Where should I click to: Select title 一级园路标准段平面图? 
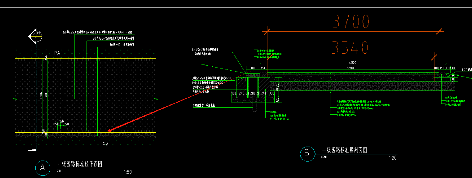coord(80,164)
